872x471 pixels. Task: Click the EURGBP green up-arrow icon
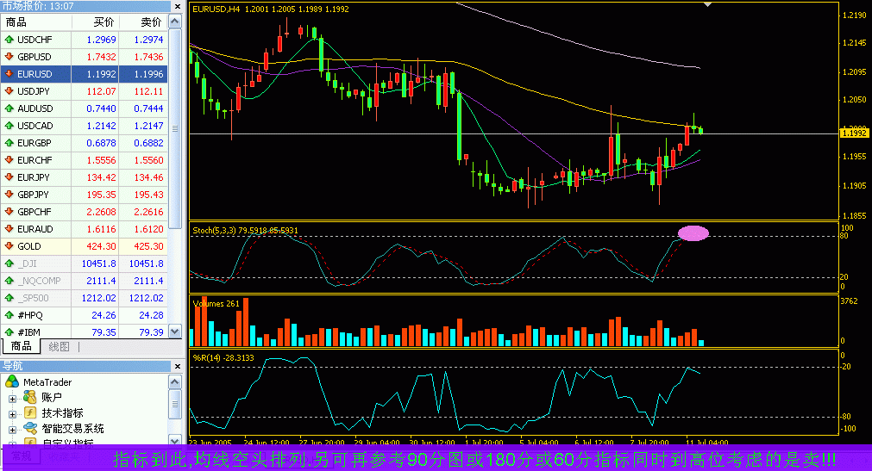[9, 143]
